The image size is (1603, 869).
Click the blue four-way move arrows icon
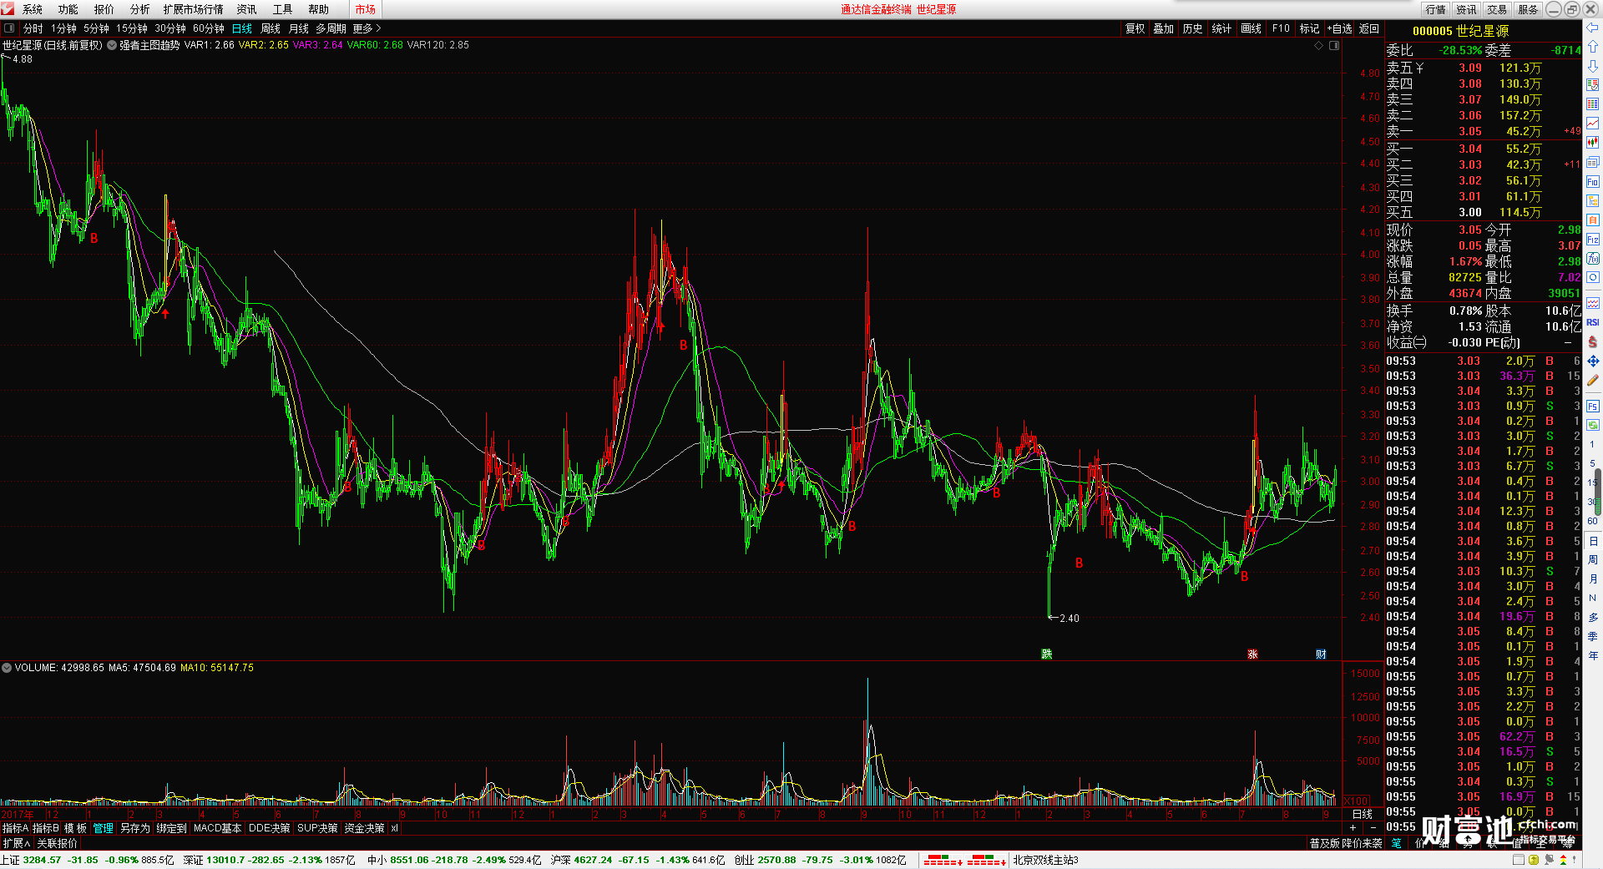click(x=1592, y=361)
